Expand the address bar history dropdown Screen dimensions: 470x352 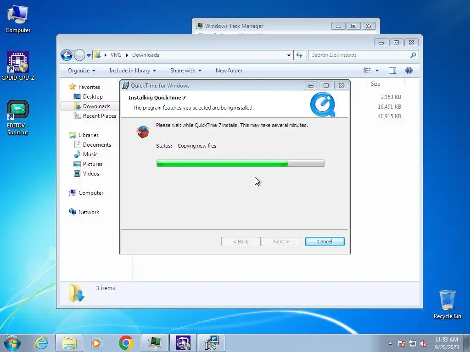[x=289, y=55]
